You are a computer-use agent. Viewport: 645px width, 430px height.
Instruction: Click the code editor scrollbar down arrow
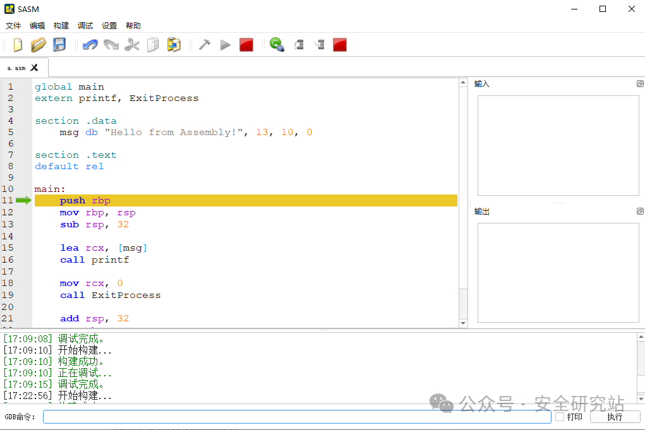click(463, 323)
